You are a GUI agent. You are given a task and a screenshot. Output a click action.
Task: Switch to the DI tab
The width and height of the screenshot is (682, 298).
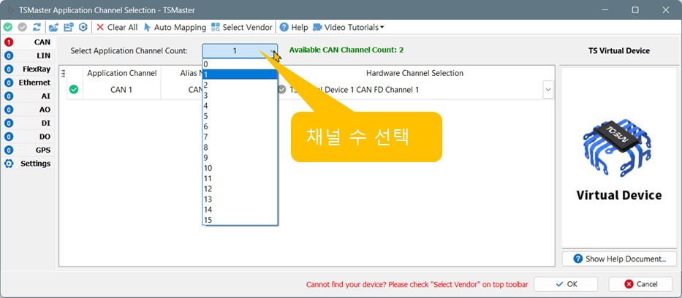point(28,123)
